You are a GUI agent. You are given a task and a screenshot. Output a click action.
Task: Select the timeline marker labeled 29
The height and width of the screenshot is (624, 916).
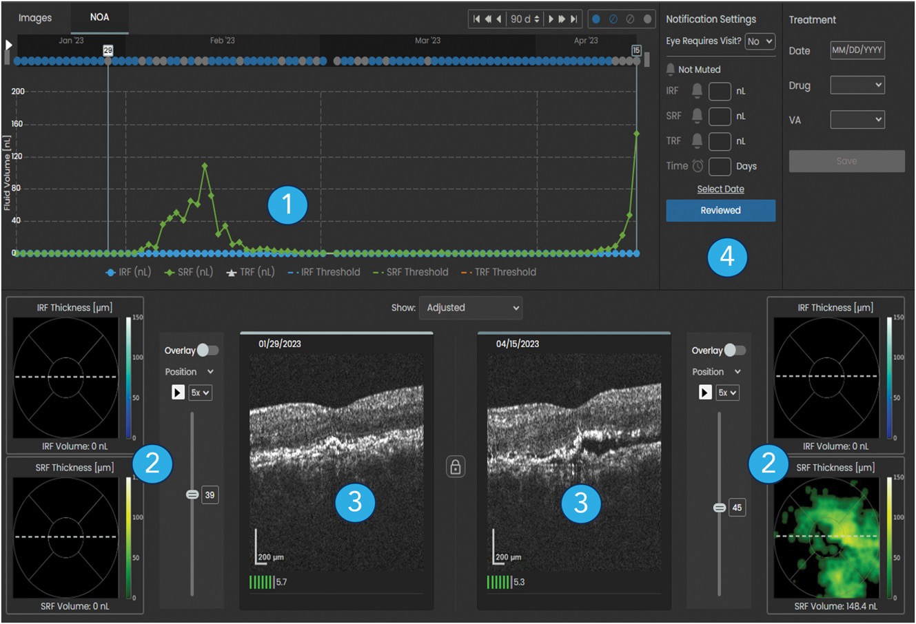108,50
